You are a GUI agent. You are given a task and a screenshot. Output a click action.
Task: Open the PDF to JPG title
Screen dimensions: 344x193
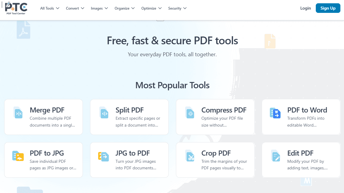click(x=47, y=153)
